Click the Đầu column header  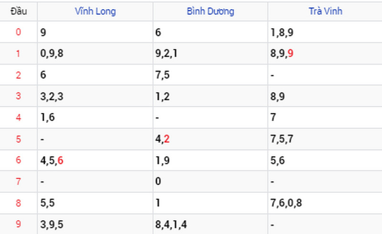(x=19, y=11)
